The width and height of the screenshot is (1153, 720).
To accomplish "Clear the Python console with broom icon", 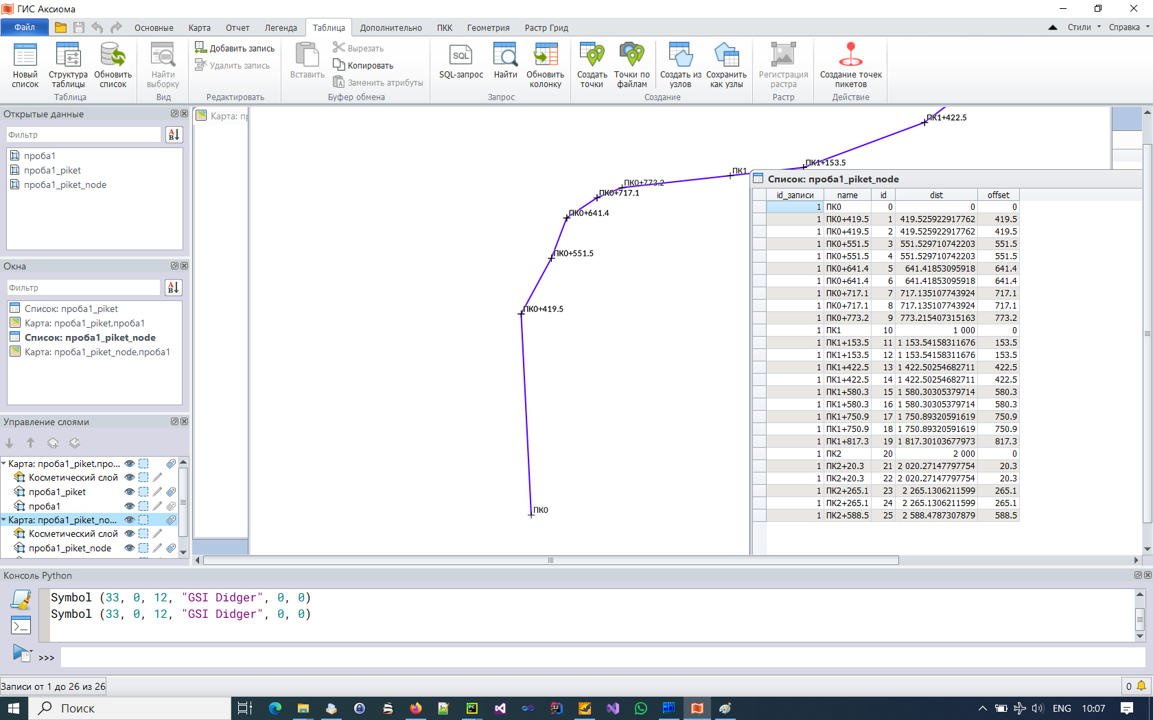I will tap(21, 600).
